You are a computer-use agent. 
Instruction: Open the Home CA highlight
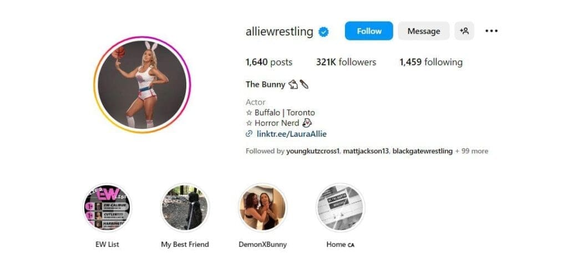(x=340, y=208)
